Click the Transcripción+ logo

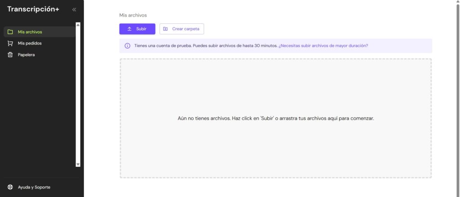[x=33, y=9]
